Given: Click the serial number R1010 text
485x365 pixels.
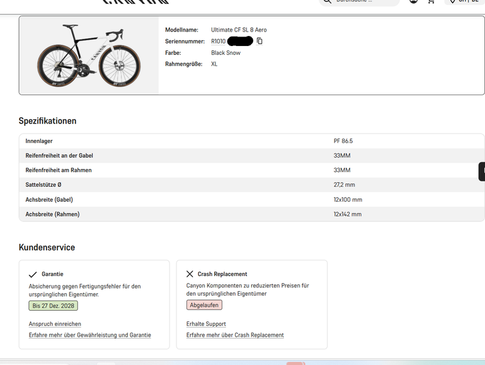Looking at the screenshot, I should click(x=219, y=41).
